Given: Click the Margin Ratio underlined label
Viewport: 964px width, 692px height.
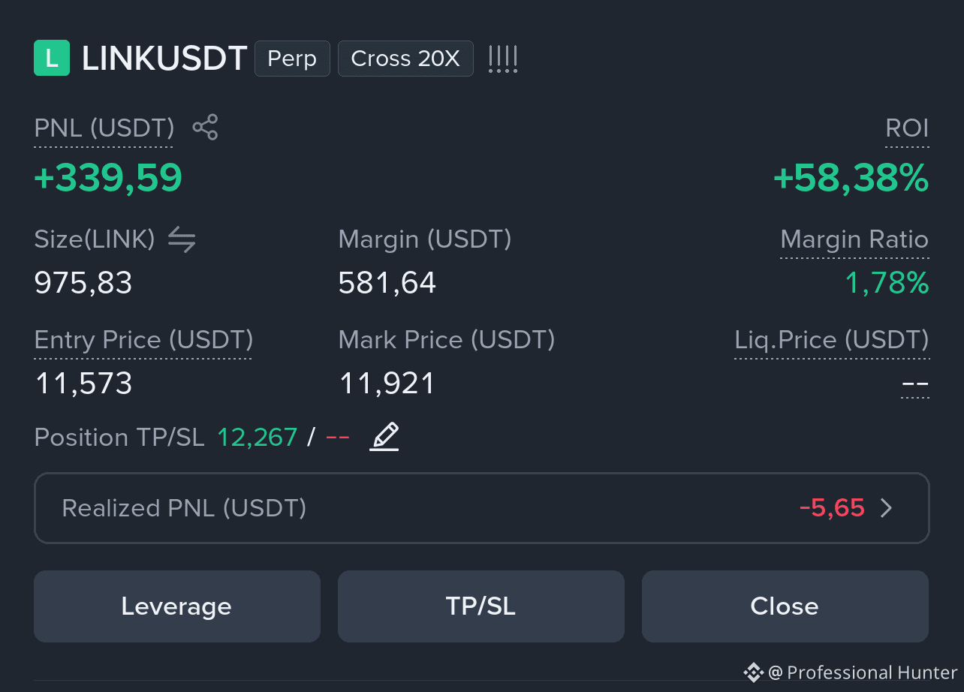Looking at the screenshot, I should pyautogui.click(x=854, y=239).
